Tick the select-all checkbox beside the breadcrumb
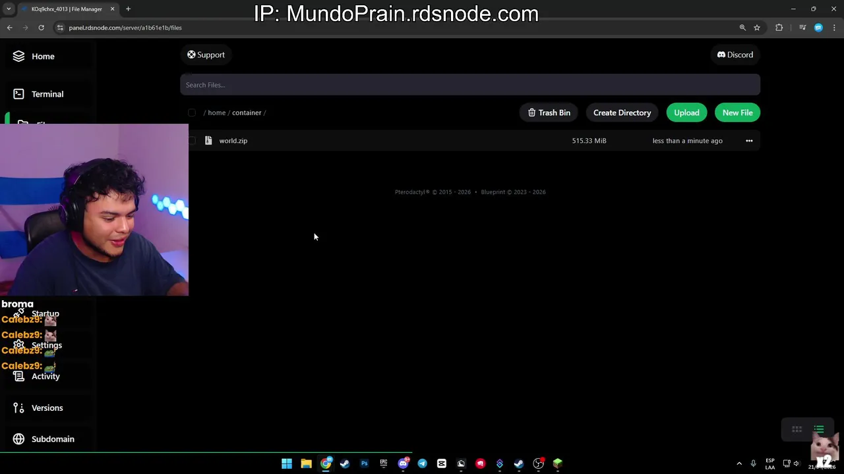 pos(192,113)
